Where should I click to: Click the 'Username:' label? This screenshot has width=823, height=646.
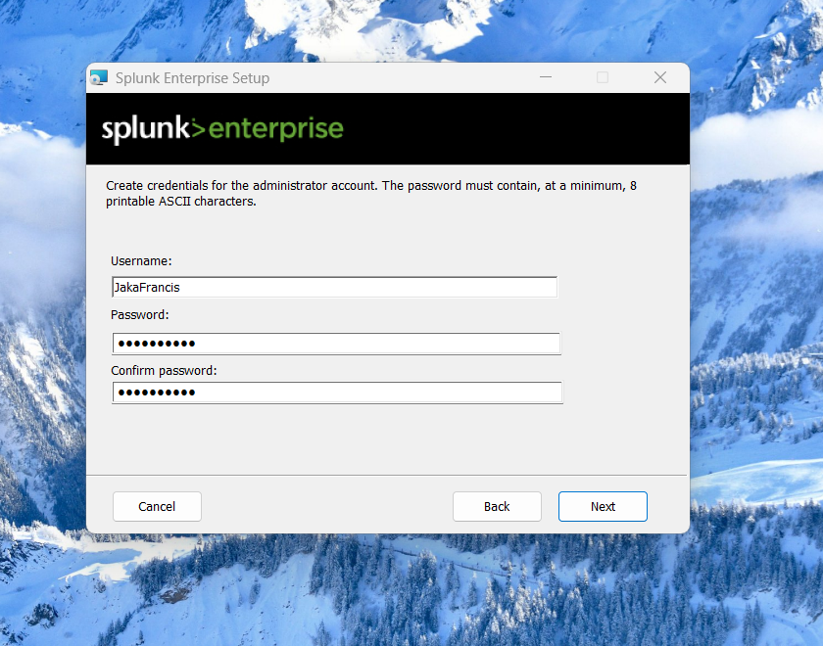click(x=141, y=261)
